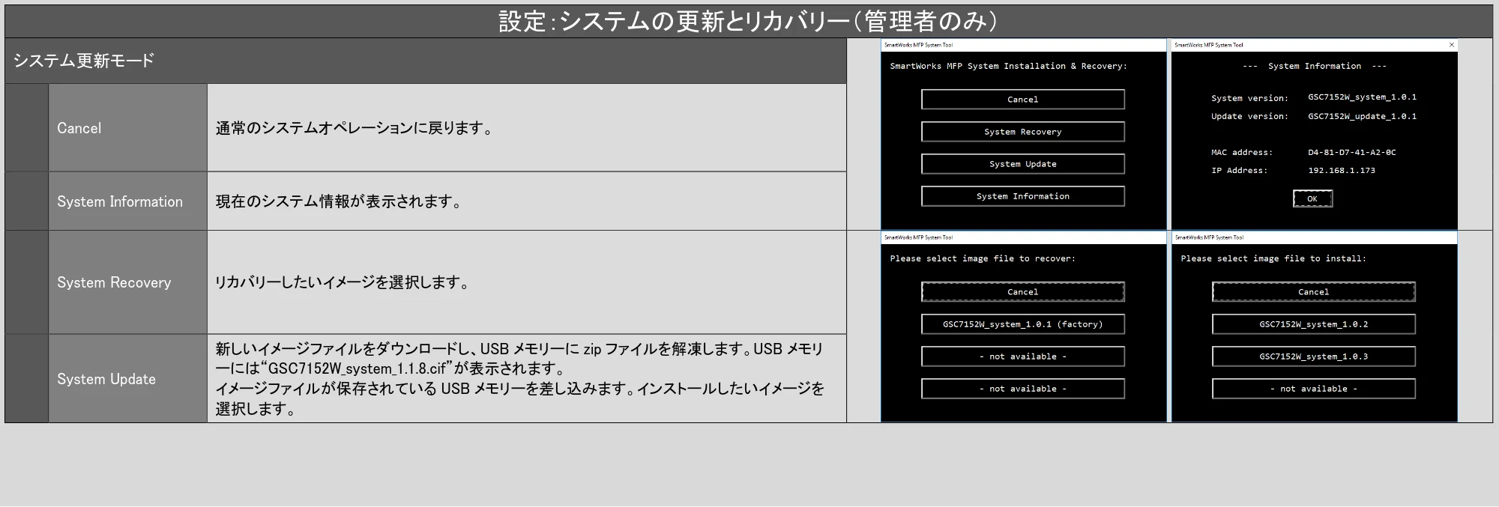Click the update version value GSC7152W_update_1.0.1
1499x507 pixels.
[x=1362, y=117]
